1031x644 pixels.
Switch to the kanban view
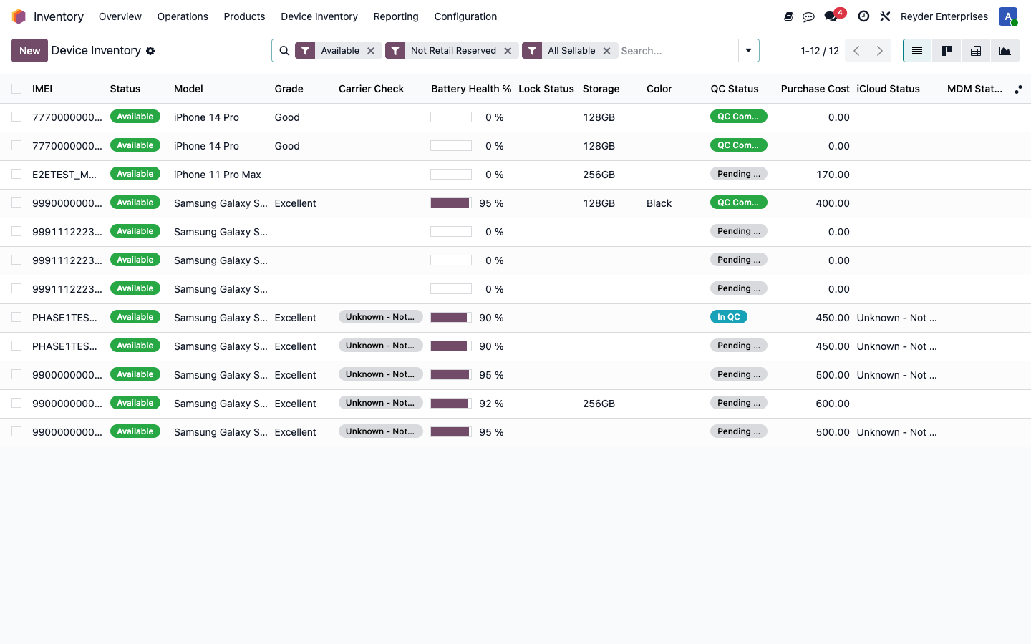tap(947, 51)
